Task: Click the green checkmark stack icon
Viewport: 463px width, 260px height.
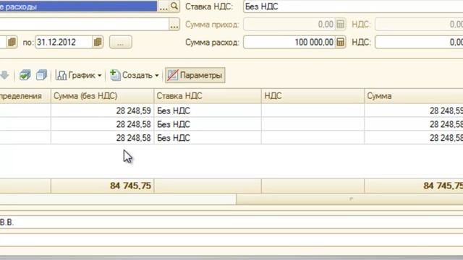Action: tap(25, 75)
